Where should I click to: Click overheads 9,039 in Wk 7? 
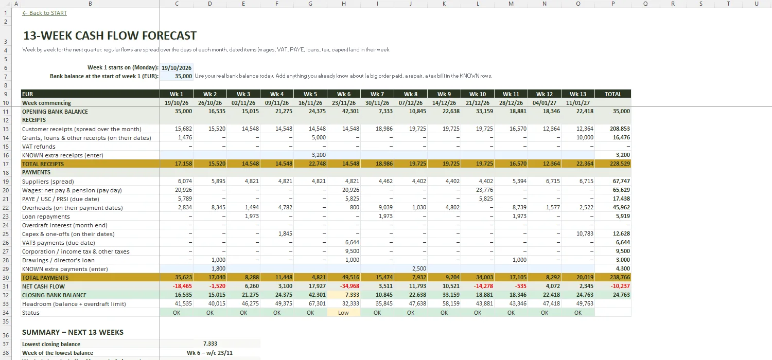tap(377, 208)
